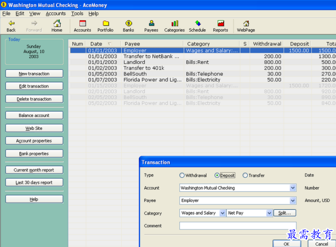Click the S status column header

[x=245, y=44]
